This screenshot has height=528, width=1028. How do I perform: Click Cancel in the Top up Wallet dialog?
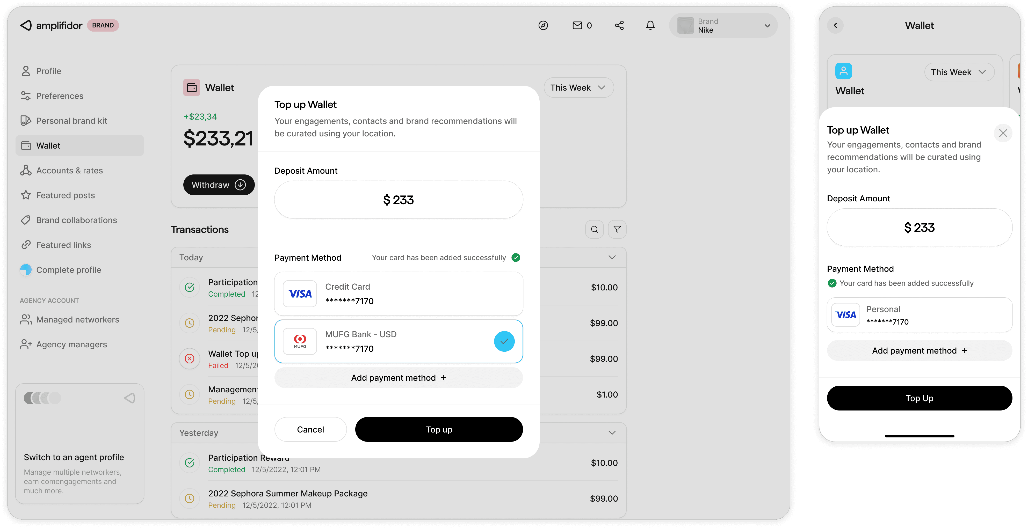coord(310,429)
